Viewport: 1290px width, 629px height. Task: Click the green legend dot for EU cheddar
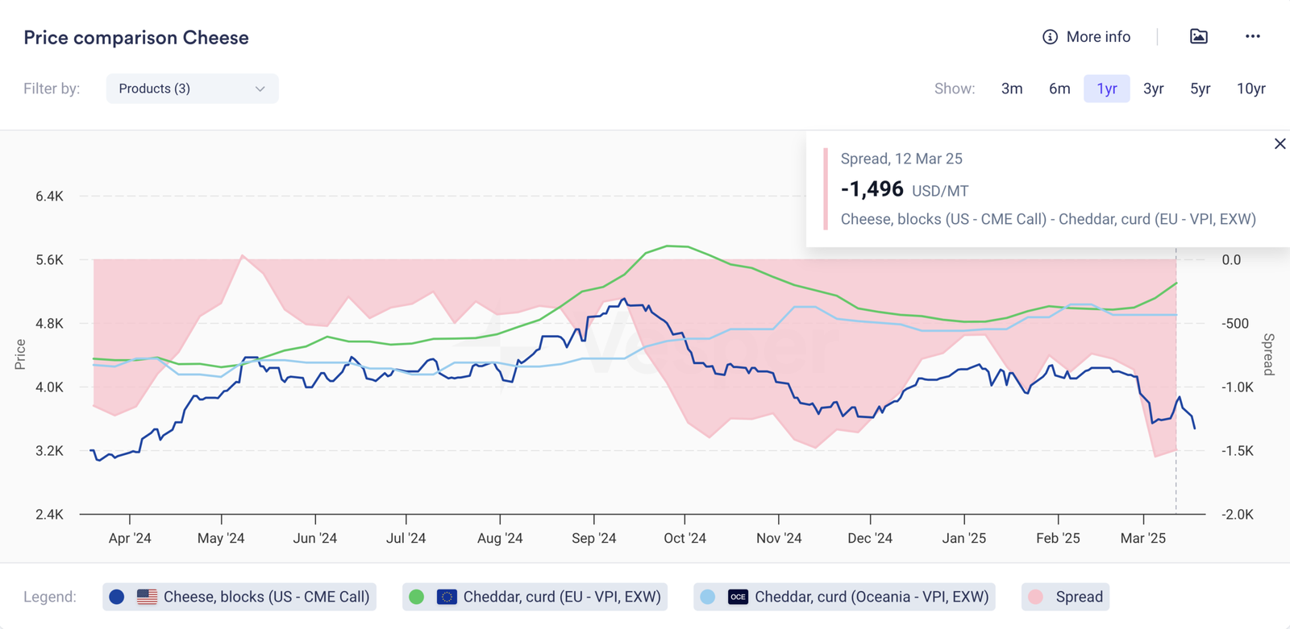point(417,597)
